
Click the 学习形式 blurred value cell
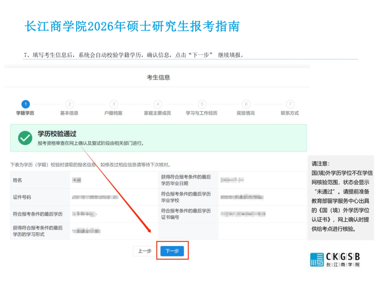pyautogui.click(x=86, y=231)
